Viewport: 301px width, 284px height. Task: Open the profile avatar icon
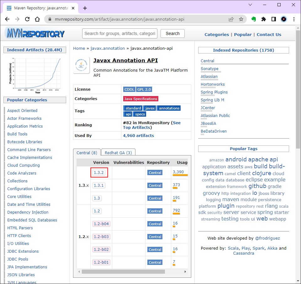click(x=284, y=19)
